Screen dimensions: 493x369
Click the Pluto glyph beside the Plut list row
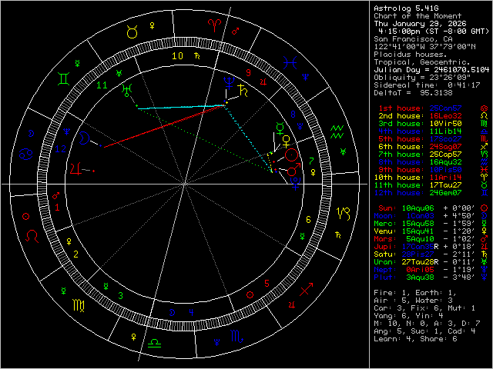click(x=485, y=278)
